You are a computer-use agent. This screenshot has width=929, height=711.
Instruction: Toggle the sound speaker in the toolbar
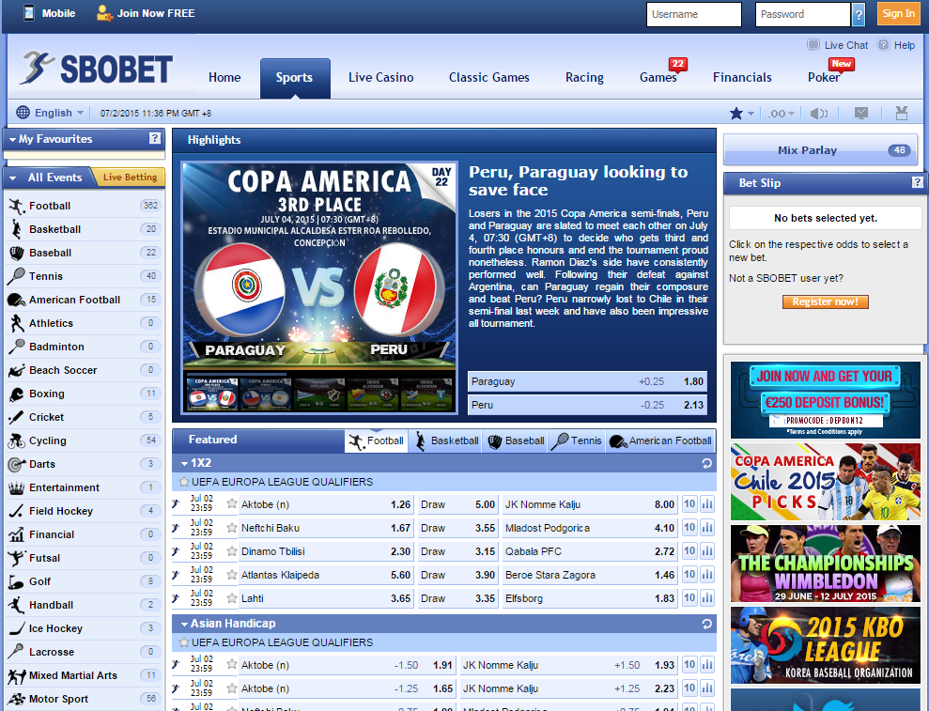(819, 113)
